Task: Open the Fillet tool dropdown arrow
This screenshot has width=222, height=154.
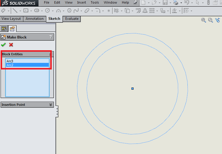Action: (103, 11)
